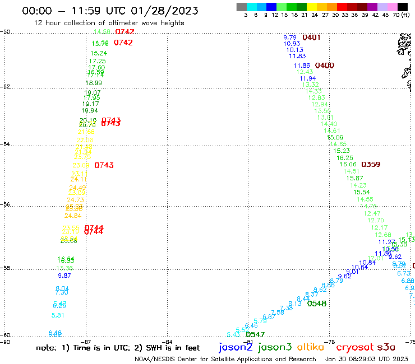Click the wave height value 9.87
415x364 pixels.
64,276
